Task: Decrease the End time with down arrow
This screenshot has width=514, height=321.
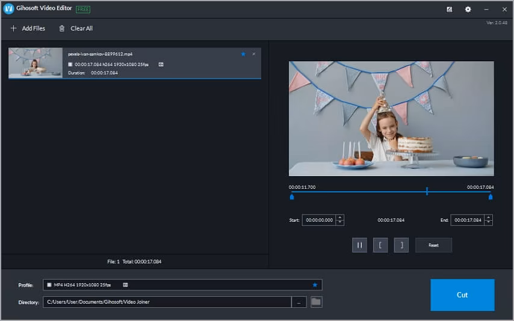Action: click(x=488, y=223)
